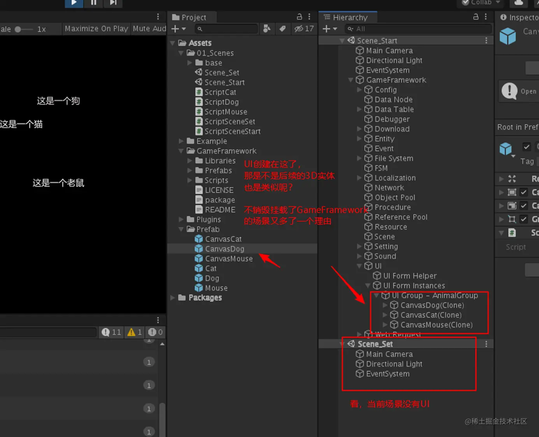Expand the base folder
Viewport: 539px width, 437px height.
(x=190, y=63)
